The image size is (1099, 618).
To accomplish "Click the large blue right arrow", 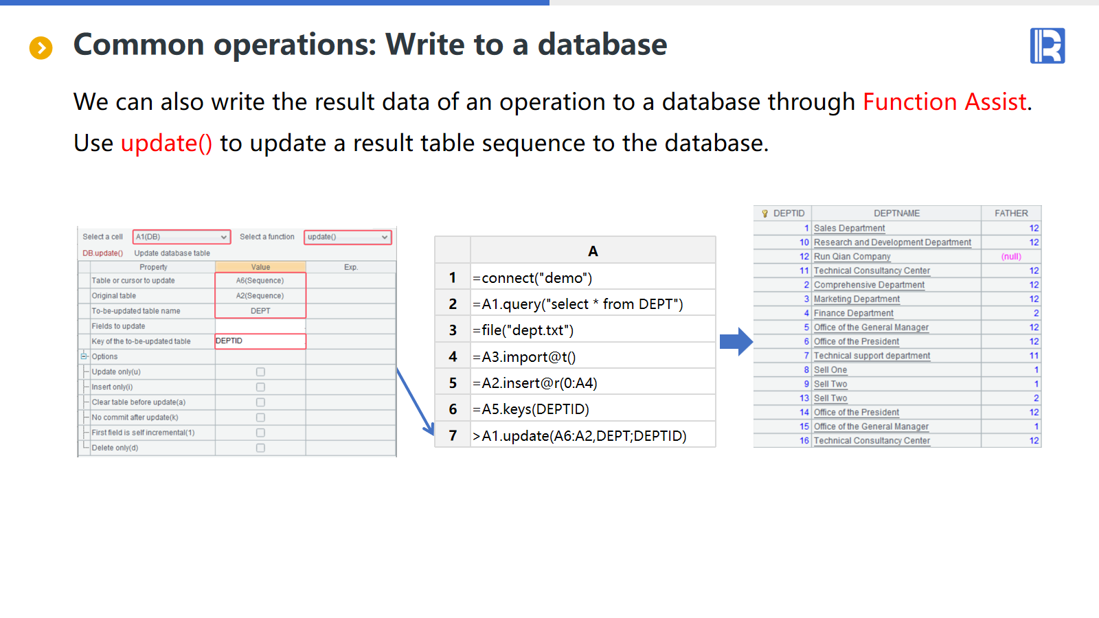I will click(736, 341).
